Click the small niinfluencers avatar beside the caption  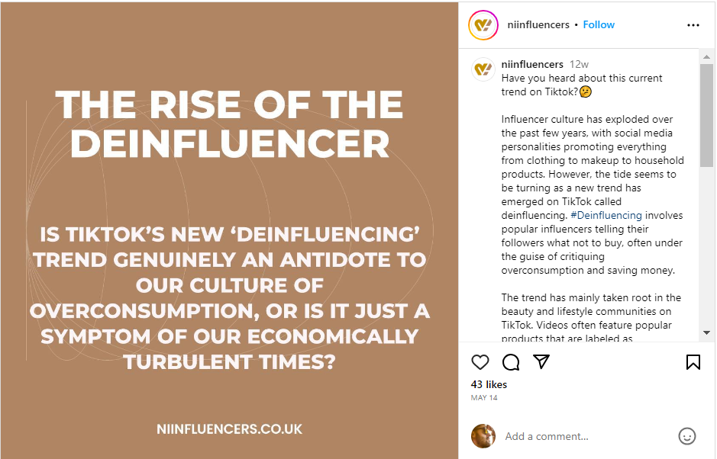coord(483,69)
